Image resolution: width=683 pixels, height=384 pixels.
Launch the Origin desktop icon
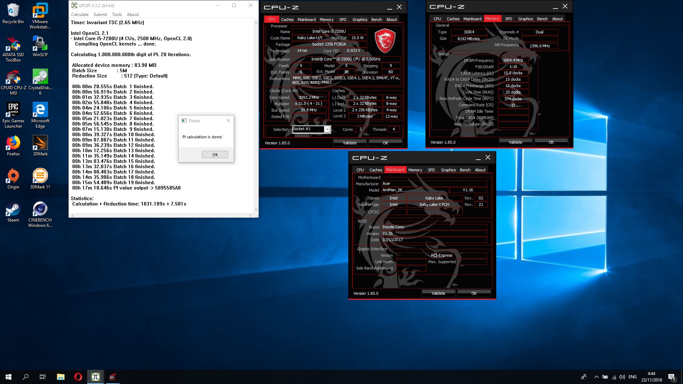point(13,179)
